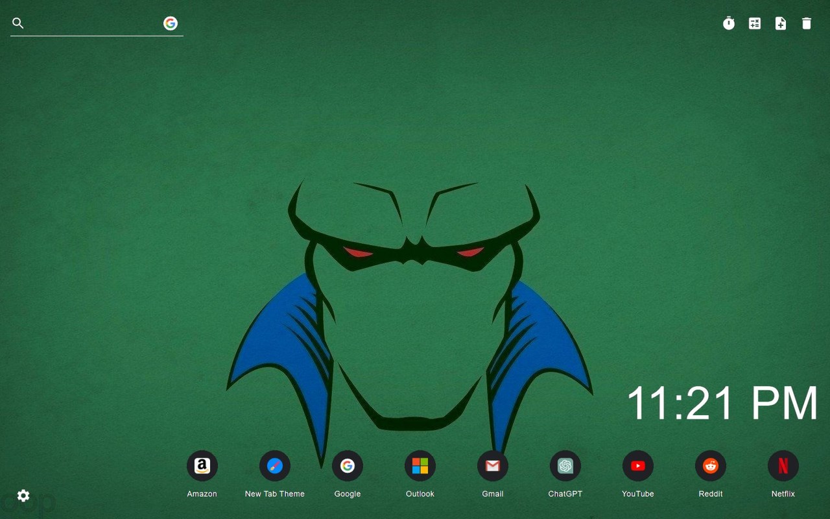
Task: Click the Google text label
Action: tap(348, 494)
